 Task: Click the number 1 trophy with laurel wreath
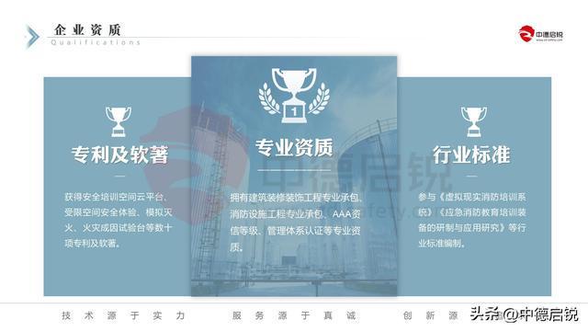pyautogui.click(x=294, y=96)
